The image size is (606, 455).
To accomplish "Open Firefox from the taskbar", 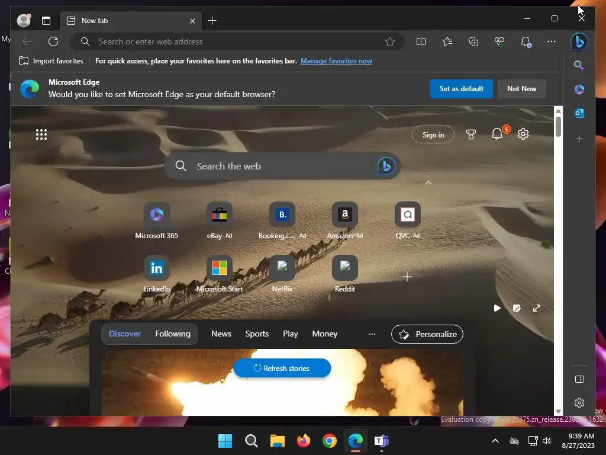I will pyautogui.click(x=304, y=441).
